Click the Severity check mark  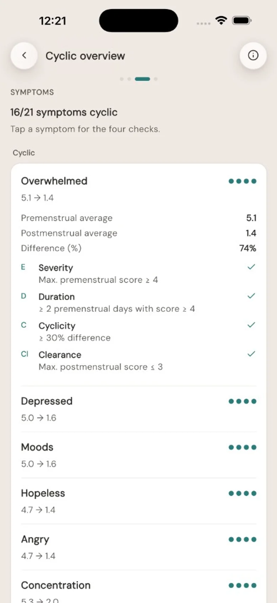(x=251, y=267)
